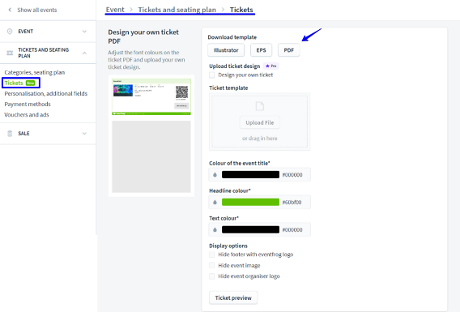Tick Hide event organiser logo checkbox

click(212, 276)
